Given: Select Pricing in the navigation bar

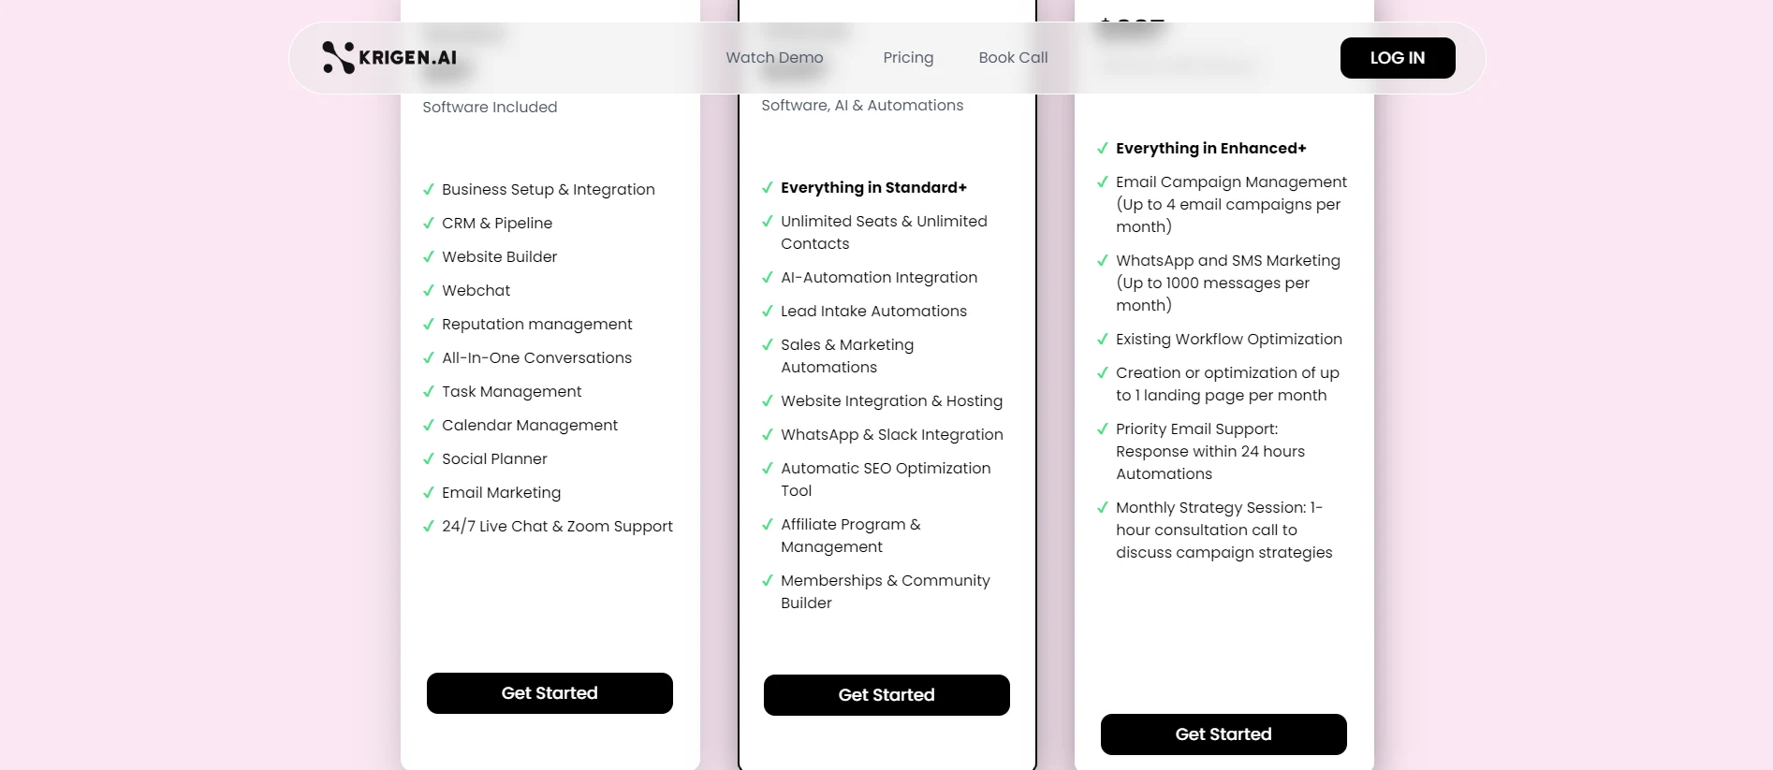Looking at the screenshot, I should pos(907,57).
